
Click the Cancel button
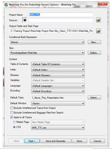point(97,141)
